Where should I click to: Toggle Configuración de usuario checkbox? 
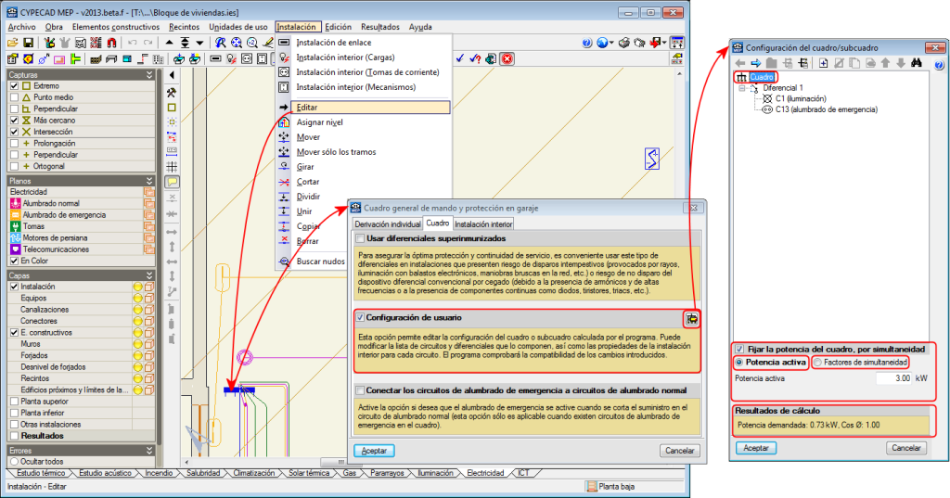[361, 317]
